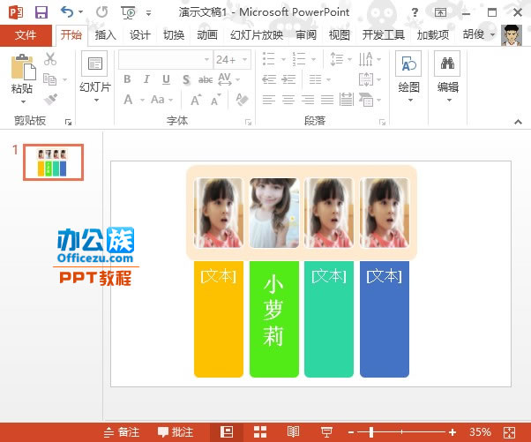Click the Drawing shapes icon
The image size is (531, 442).
(408, 64)
